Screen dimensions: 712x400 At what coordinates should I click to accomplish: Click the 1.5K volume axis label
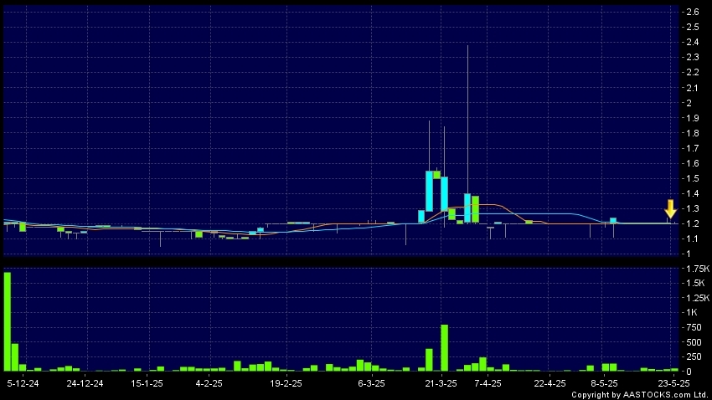pos(695,283)
